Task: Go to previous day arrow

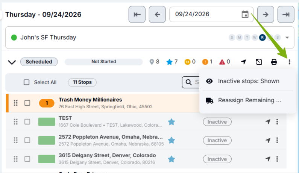Action: (x=157, y=15)
